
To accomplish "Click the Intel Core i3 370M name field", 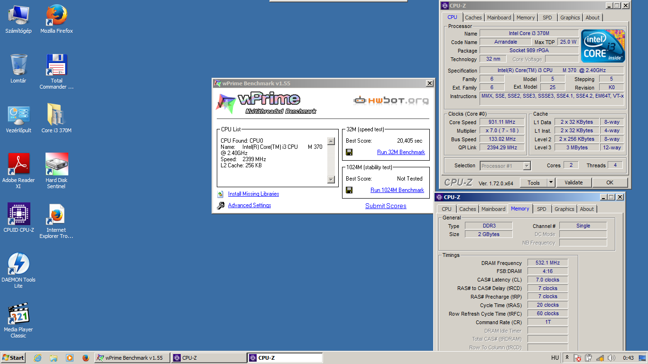I will (529, 34).
